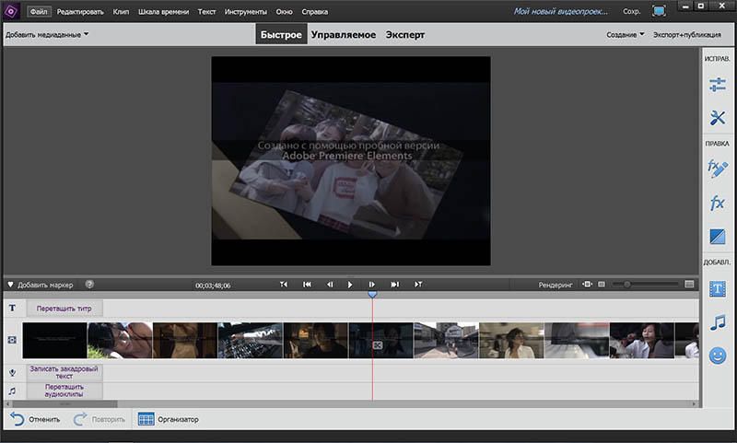Click the scissors split clip icon
This screenshot has height=443, width=737.
tap(378, 345)
